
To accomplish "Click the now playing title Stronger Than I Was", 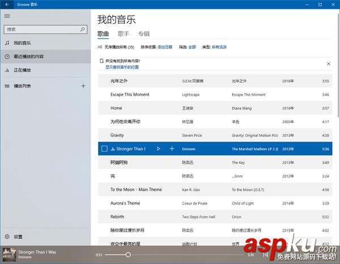I will pos(37,252).
